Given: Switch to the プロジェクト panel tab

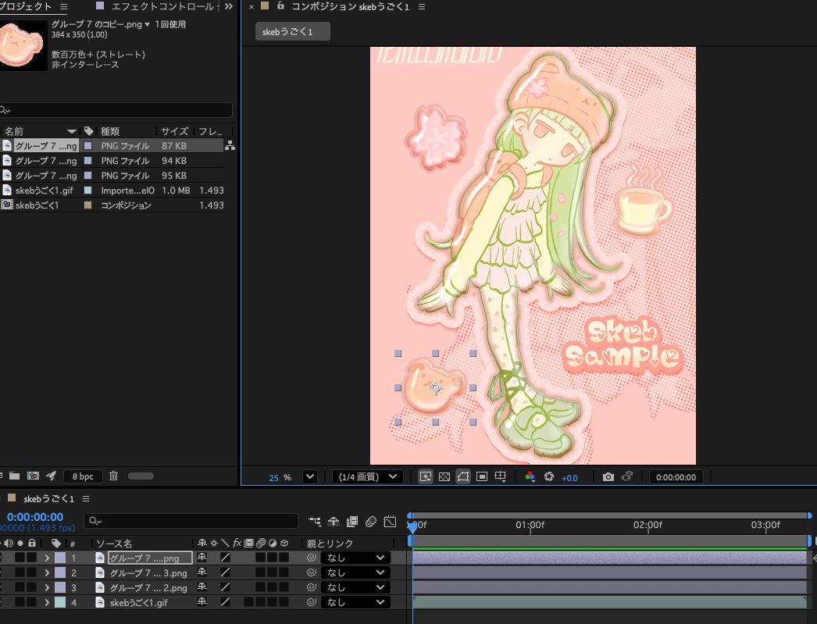Looking at the screenshot, I should 26,7.
